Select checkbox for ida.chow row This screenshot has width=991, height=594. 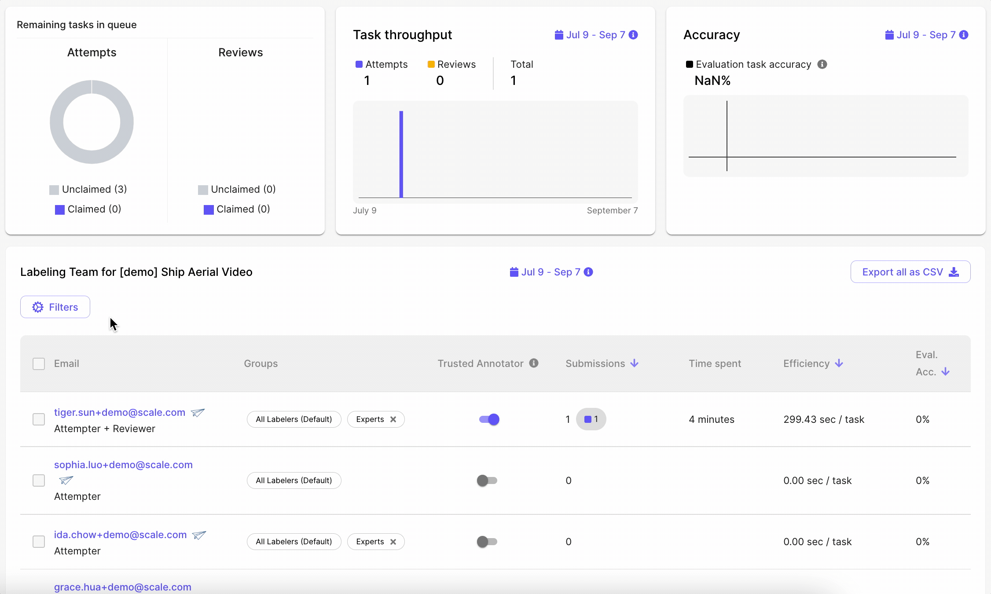pyautogui.click(x=39, y=542)
